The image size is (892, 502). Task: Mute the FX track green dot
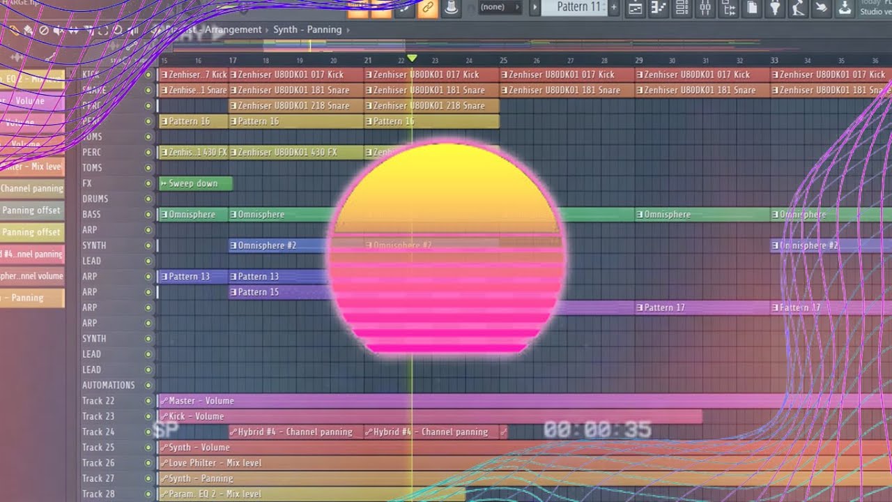coord(148,183)
